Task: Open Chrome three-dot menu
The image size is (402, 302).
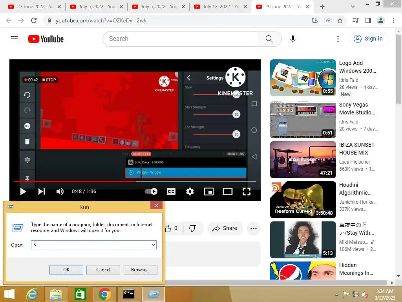Action: pos(393,20)
